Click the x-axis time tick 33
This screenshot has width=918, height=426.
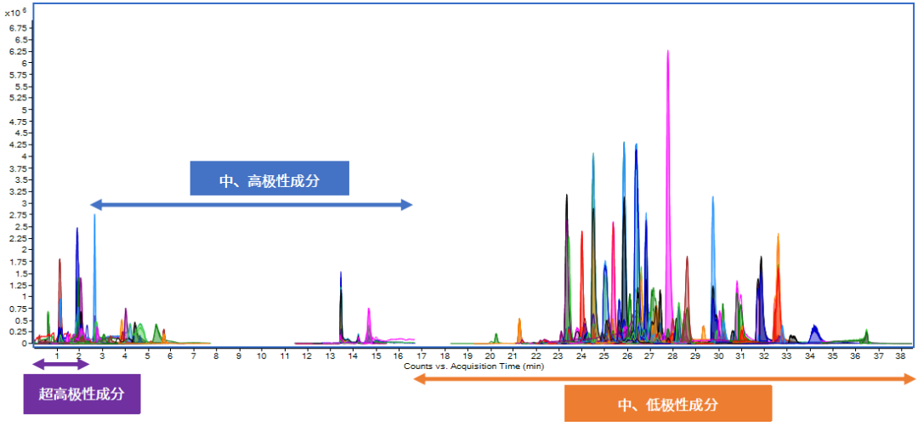[786, 355]
